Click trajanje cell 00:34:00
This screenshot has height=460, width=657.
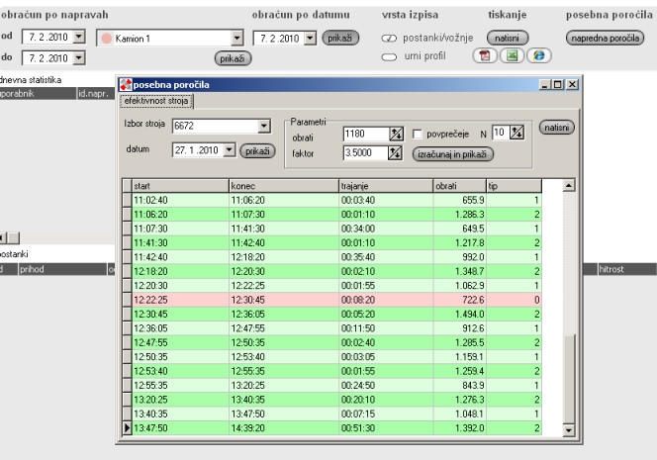pos(386,229)
